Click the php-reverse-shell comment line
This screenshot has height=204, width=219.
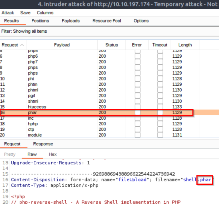coord(96,202)
